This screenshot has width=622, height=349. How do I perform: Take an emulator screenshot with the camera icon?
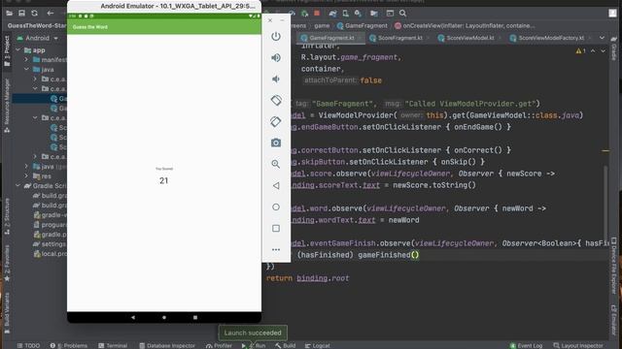coord(276,143)
